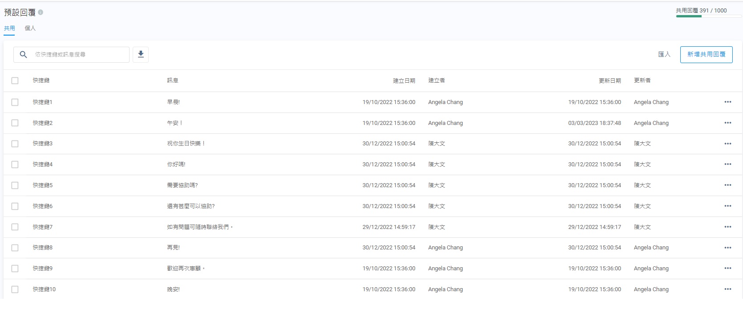Open more options for 快捷鍵1 row
The height and width of the screenshot is (309, 743).
point(727,102)
